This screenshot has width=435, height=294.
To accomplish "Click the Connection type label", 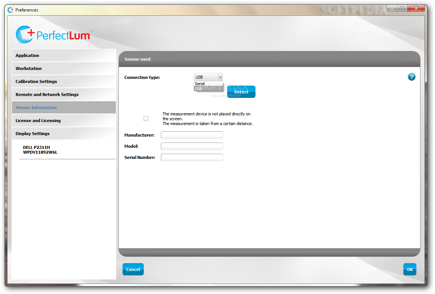I will 142,77.
